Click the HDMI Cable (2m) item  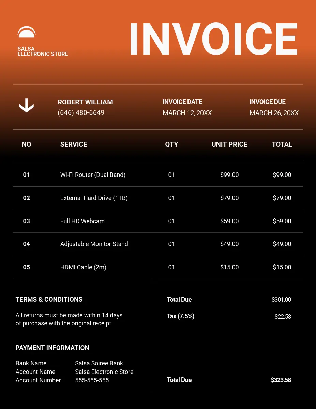pos(83,267)
